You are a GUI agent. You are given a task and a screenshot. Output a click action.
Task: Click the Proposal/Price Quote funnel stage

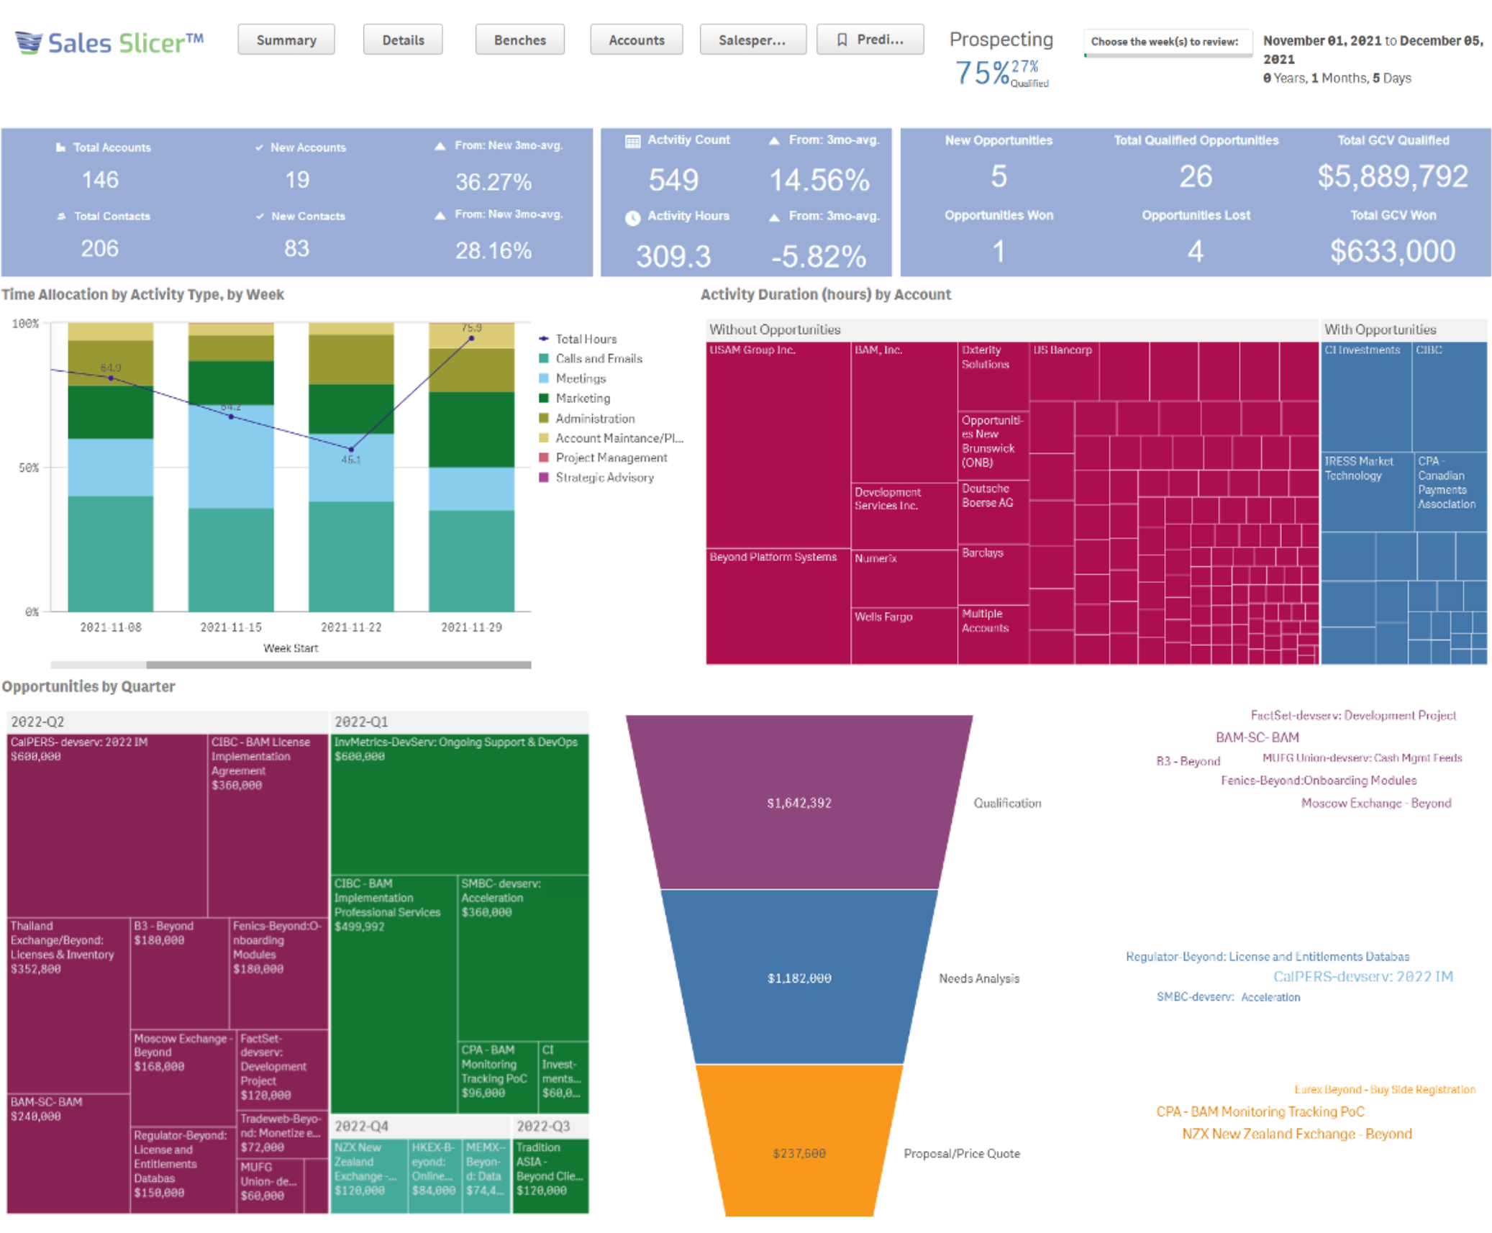coord(799,1141)
